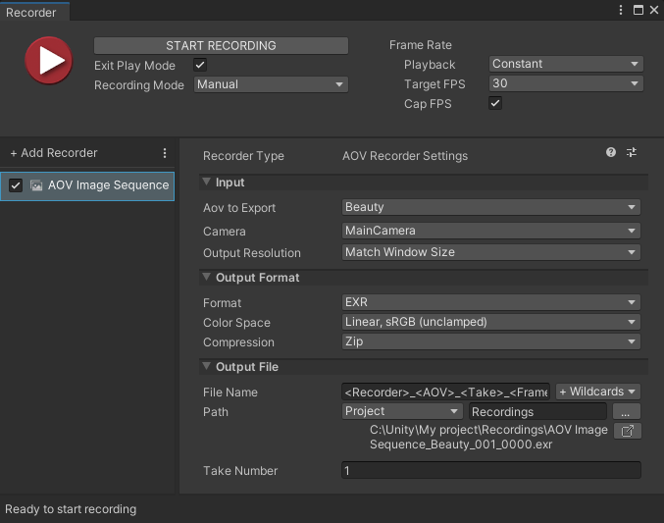Viewport: 664px width, 523px height.
Task: Open output folder with the external link icon
Action: point(627,431)
